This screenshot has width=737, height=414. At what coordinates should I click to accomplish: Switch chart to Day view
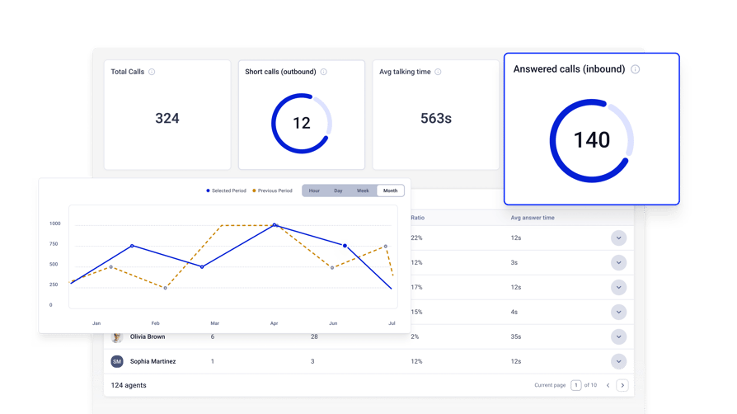pos(338,191)
